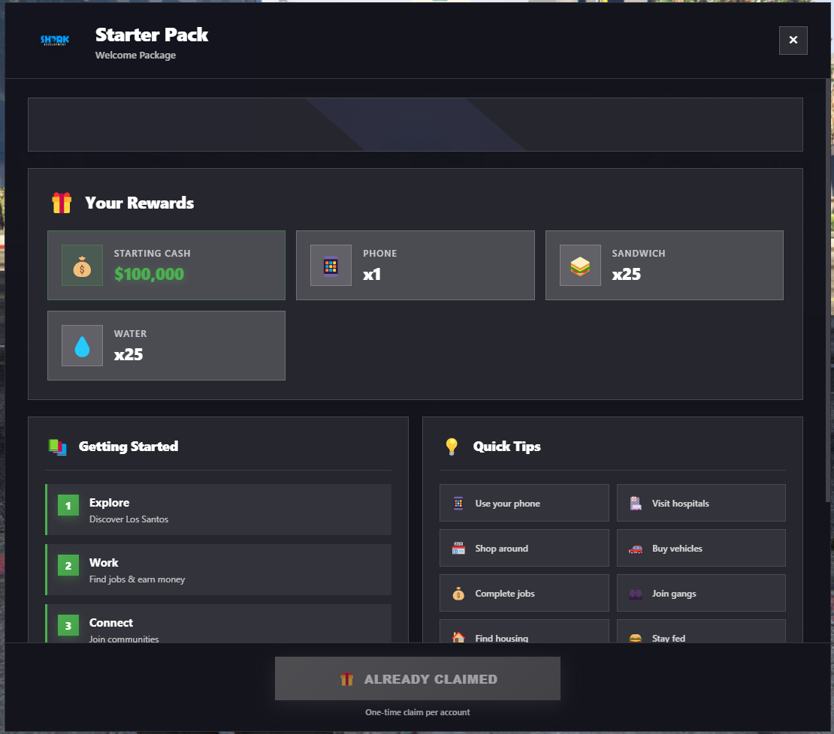Select the Find housing tip
This screenshot has width=834, height=734.
524,631
